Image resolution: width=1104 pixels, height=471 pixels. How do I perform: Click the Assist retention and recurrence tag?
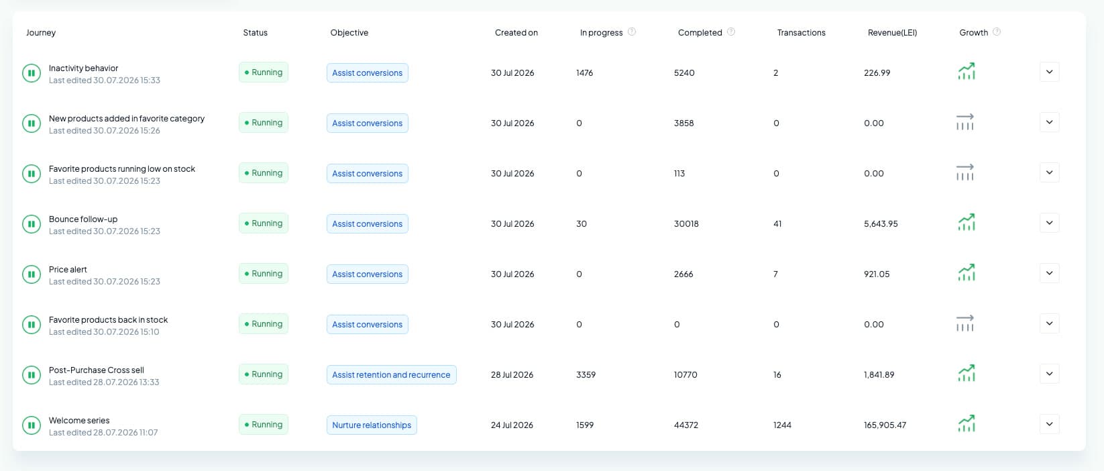(x=391, y=374)
